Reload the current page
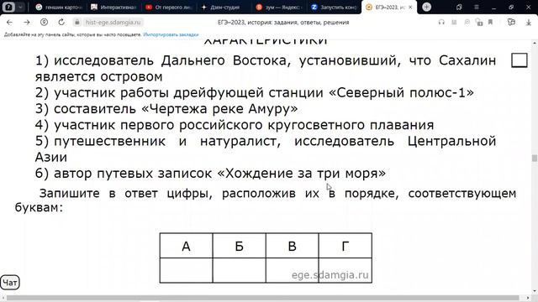This screenshot has width=538, height=302. click(x=61, y=23)
